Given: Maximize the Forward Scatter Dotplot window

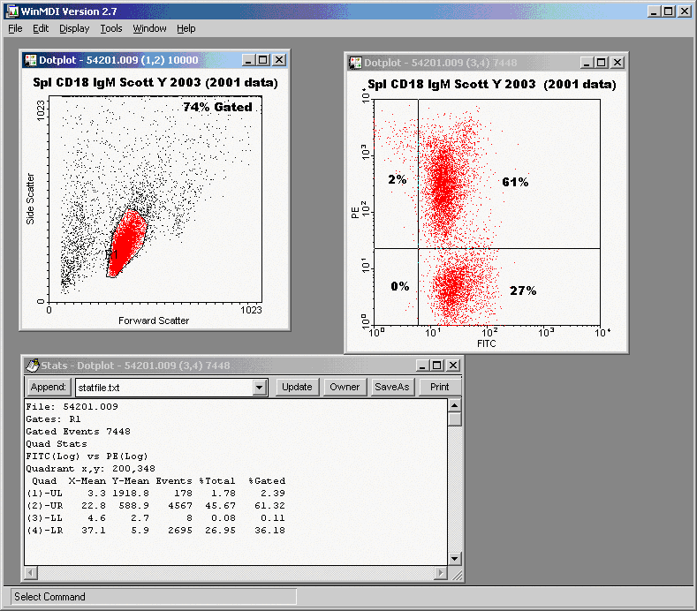Looking at the screenshot, I should coord(263,60).
